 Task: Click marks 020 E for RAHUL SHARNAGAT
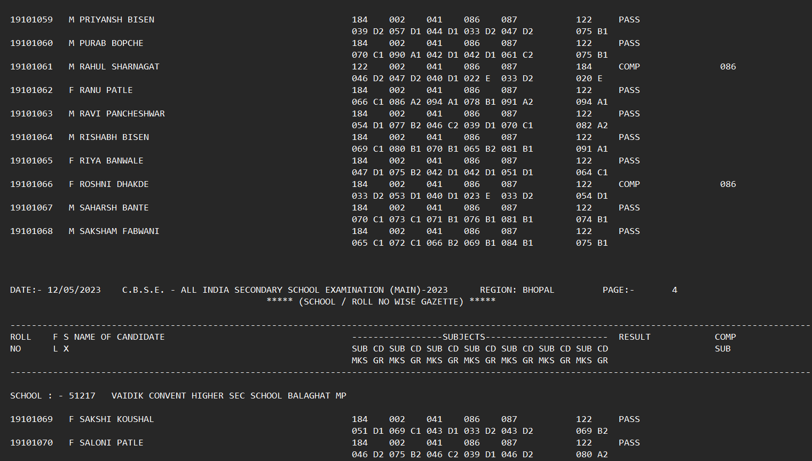[x=589, y=79]
